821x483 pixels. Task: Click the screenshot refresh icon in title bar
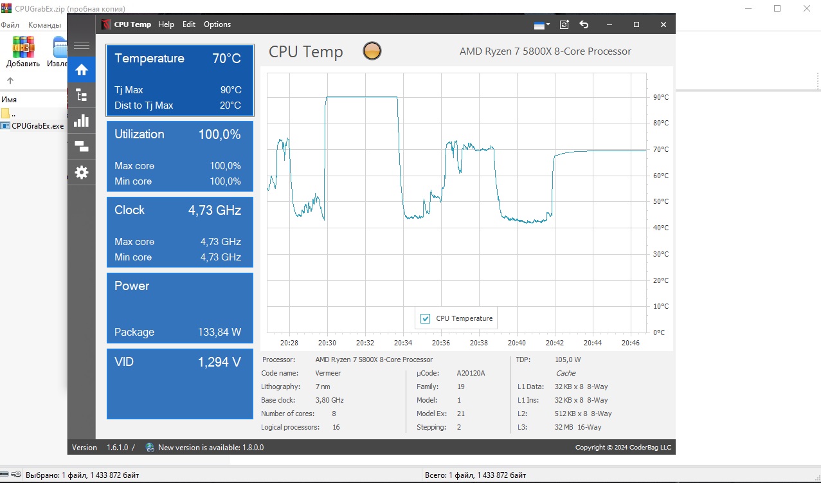pos(564,24)
